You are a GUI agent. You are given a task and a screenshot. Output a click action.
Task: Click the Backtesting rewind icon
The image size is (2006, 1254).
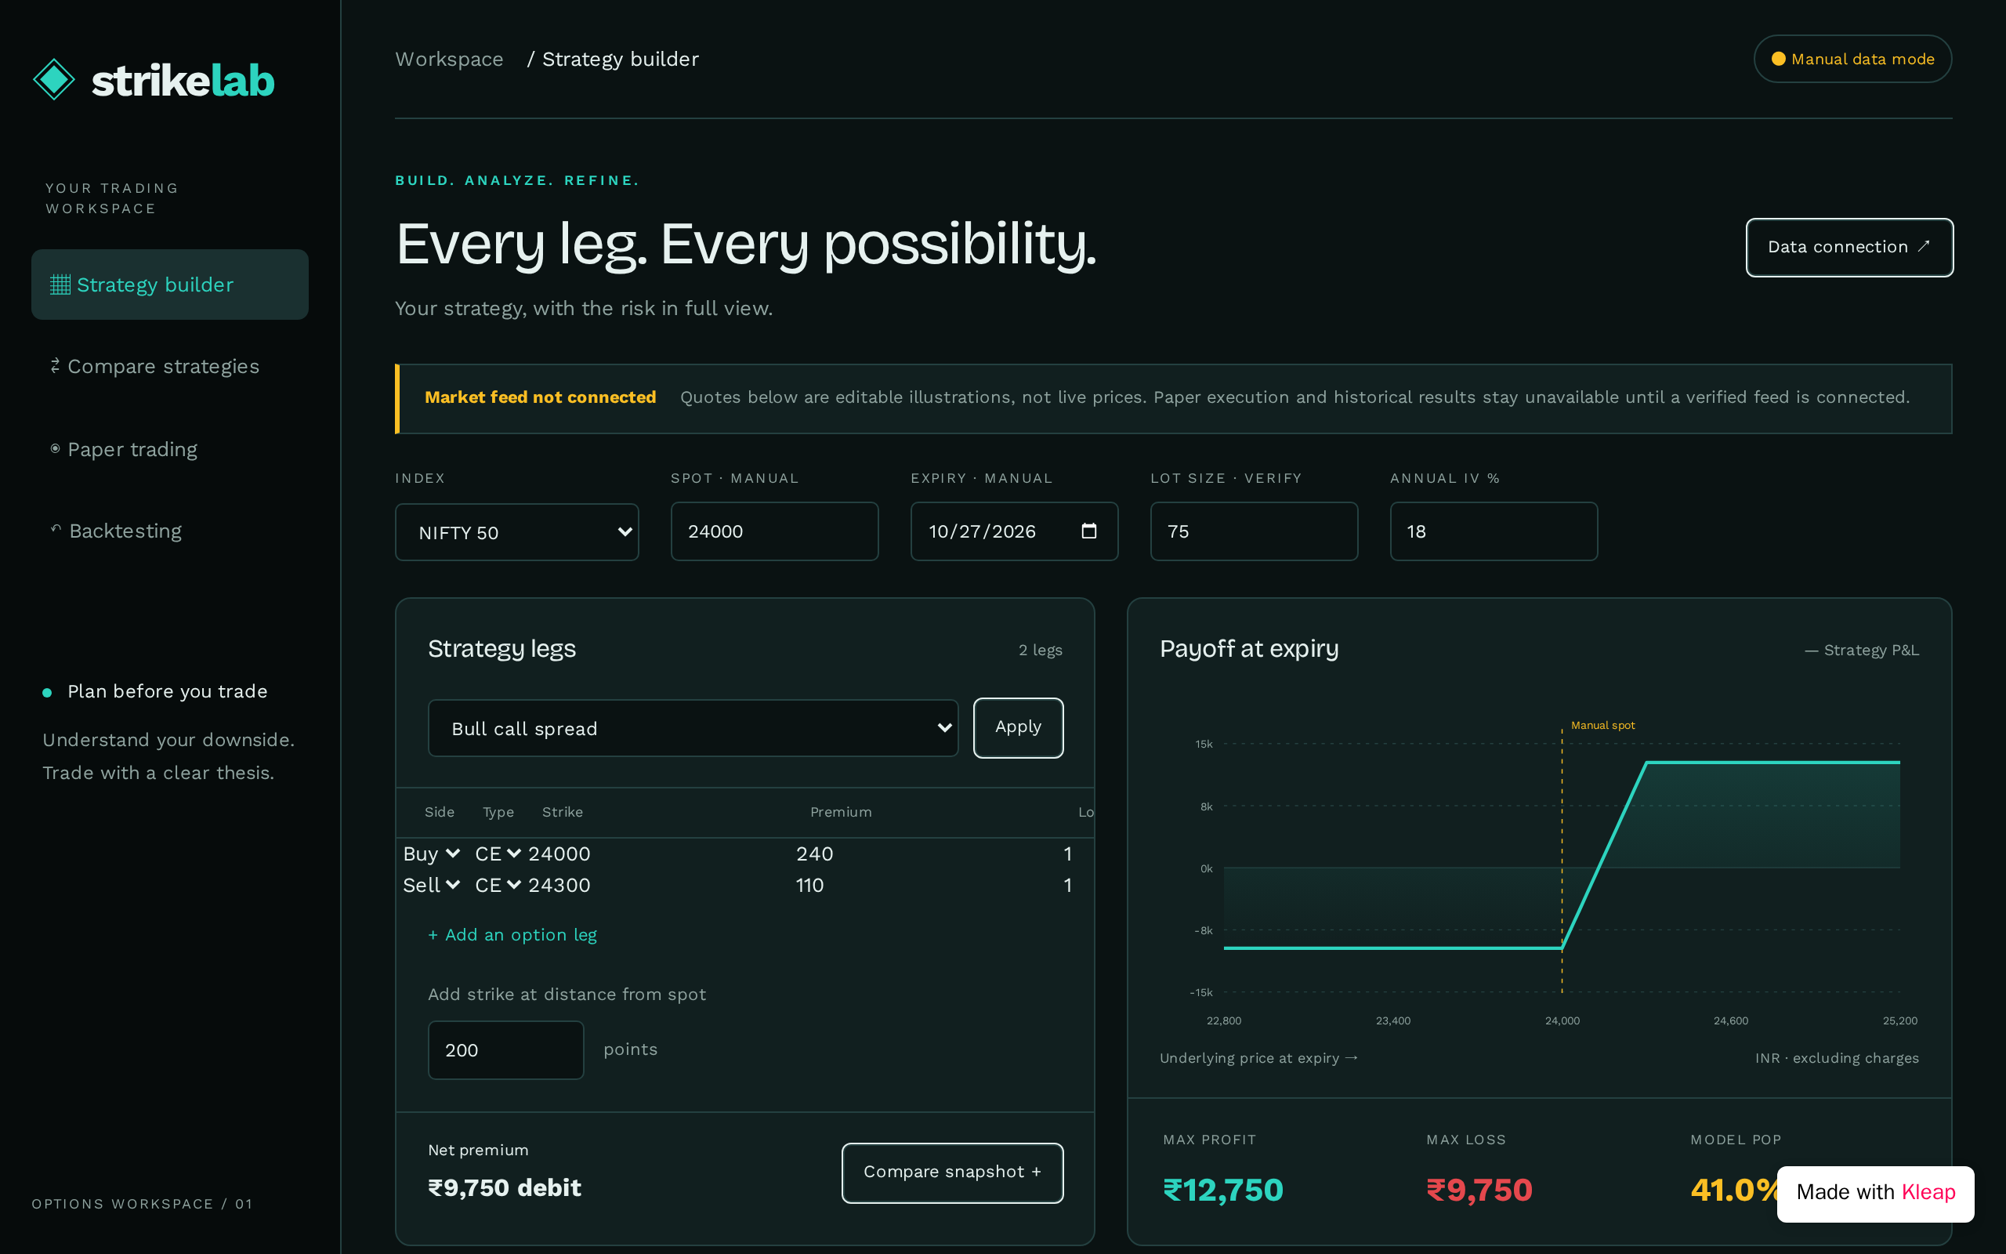click(56, 528)
